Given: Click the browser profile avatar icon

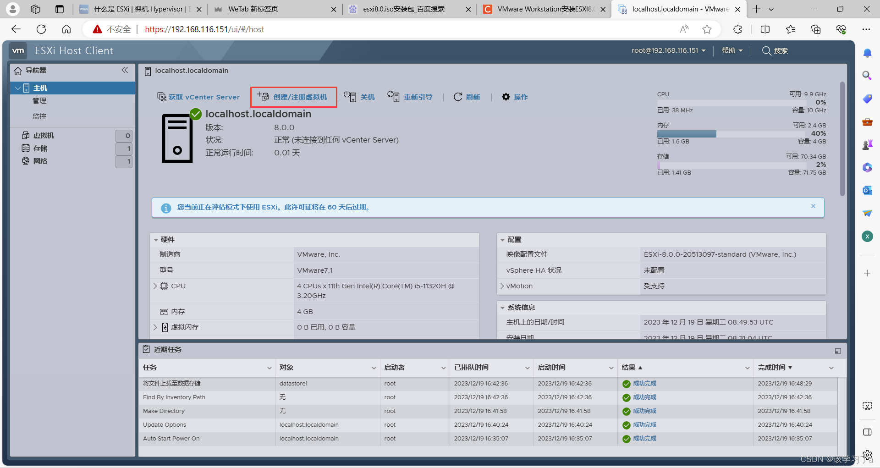Looking at the screenshot, I should click(12, 9).
